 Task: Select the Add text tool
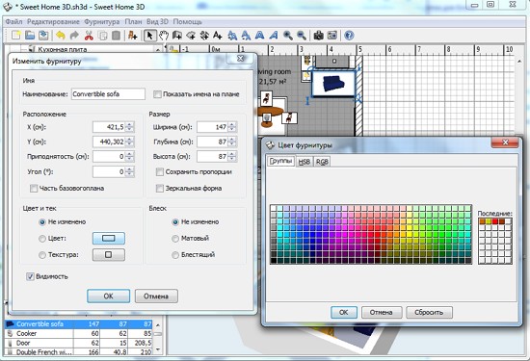click(218, 35)
